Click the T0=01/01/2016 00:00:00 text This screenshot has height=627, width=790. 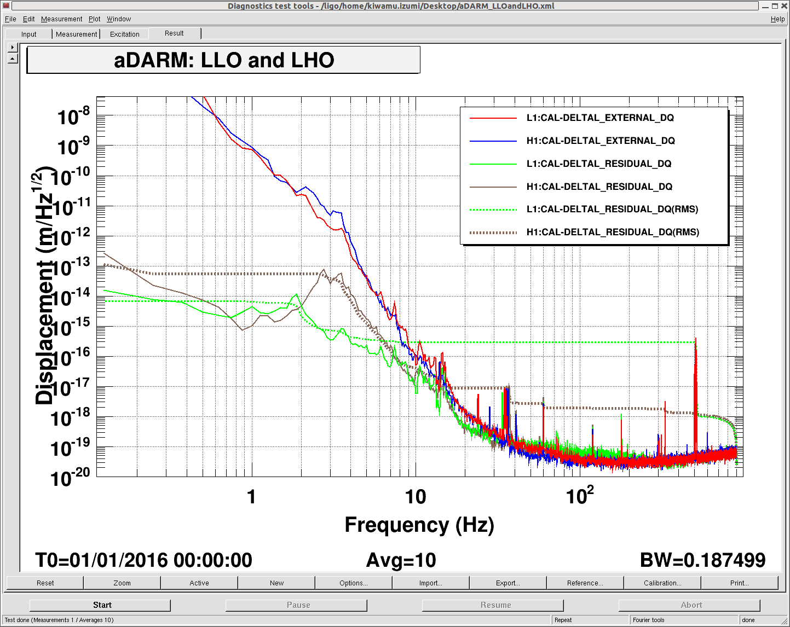point(143,560)
